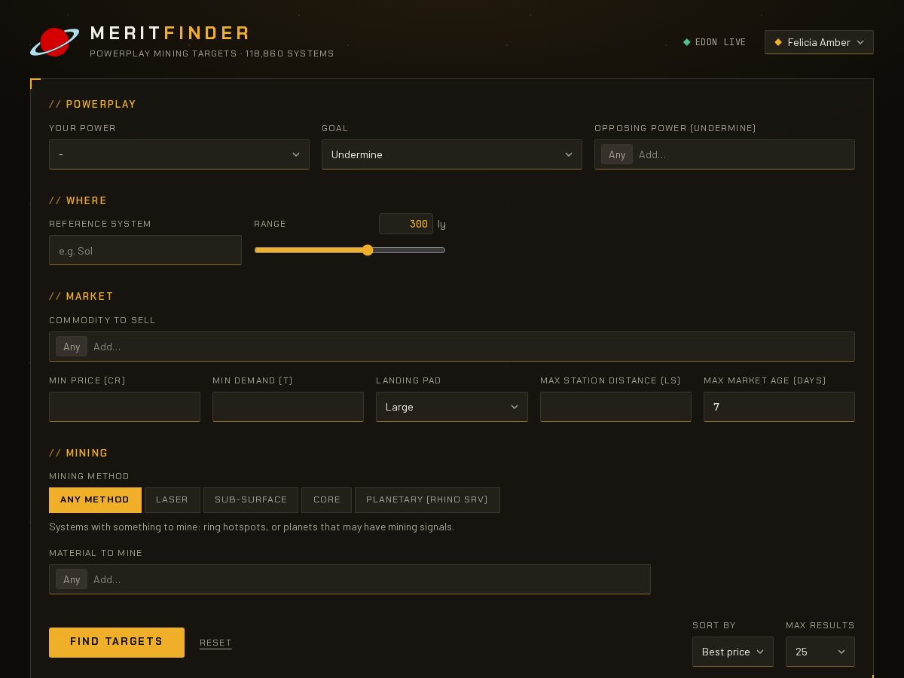Click the unfilled end of the Range slider track
Screen dimensions: 904x678
tap(410, 250)
